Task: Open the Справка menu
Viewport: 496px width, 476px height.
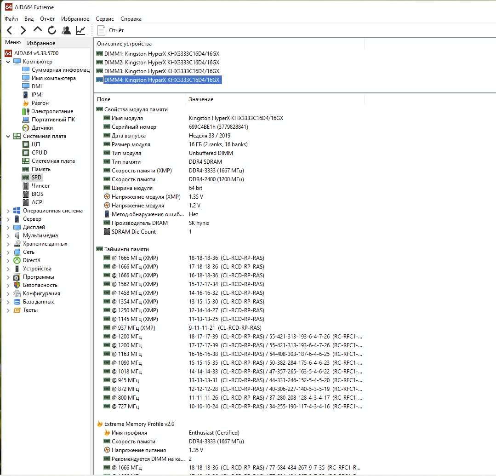Action: pos(131,19)
